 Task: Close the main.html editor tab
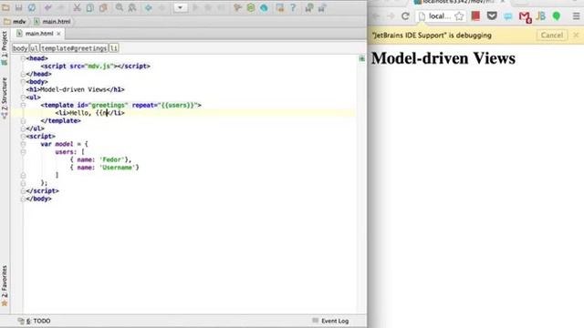(58, 34)
